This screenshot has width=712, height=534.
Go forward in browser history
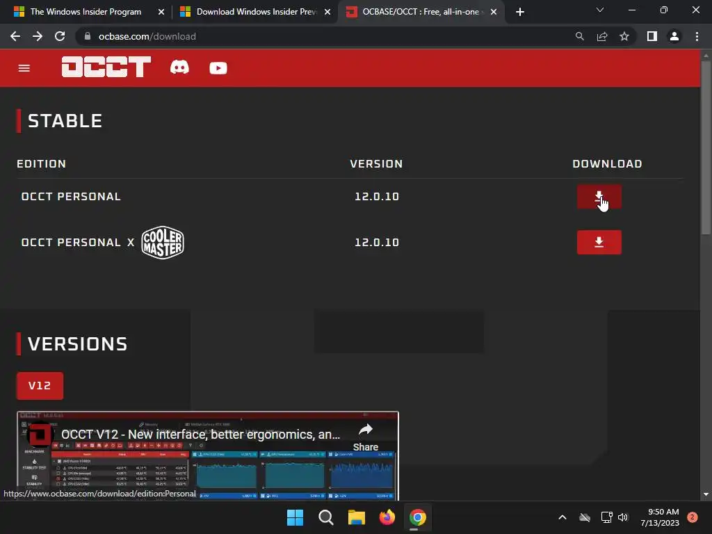click(38, 36)
